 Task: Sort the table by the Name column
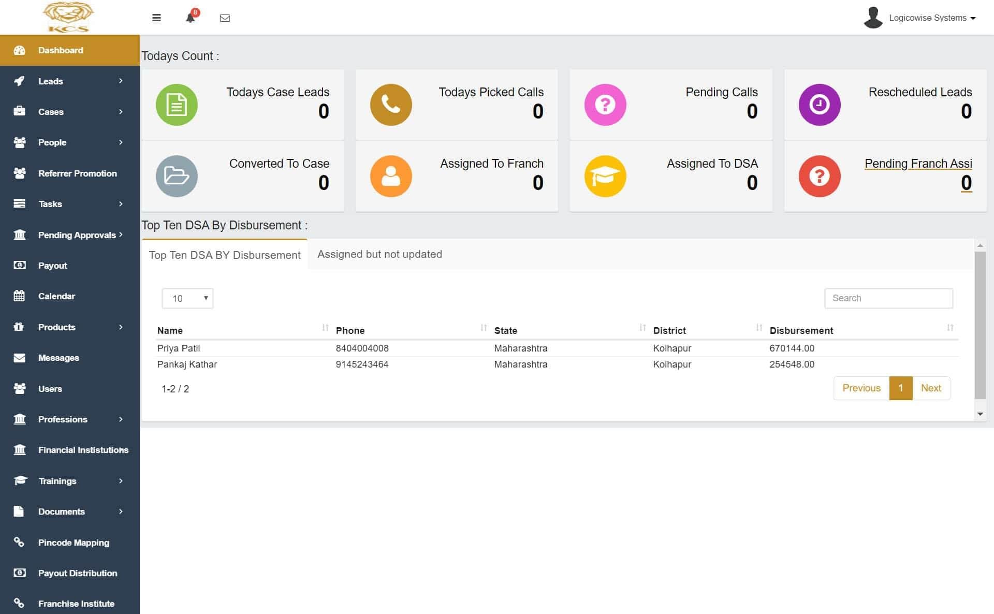click(x=170, y=330)
